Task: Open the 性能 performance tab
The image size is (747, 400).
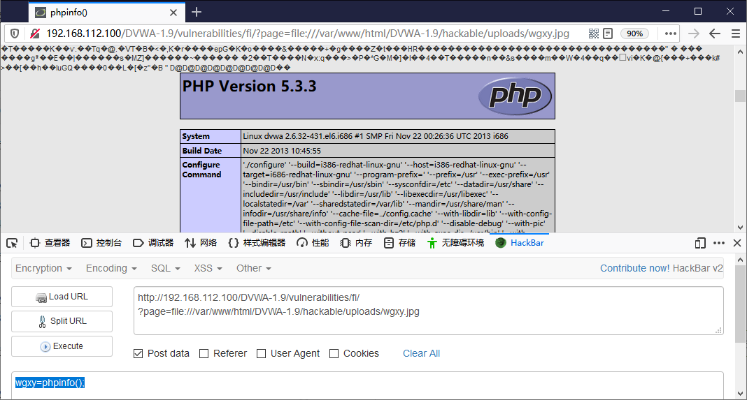Action: (313, 243)
